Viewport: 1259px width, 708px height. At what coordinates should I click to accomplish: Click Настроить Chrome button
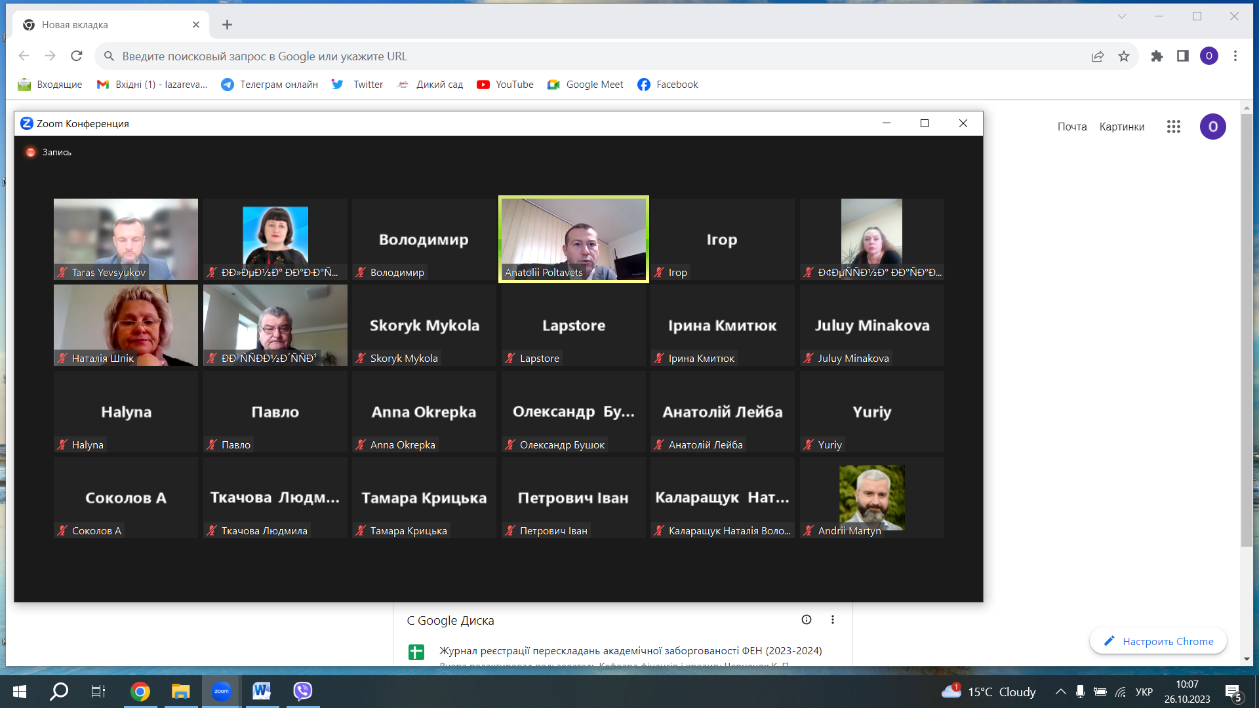[1159, 641]
